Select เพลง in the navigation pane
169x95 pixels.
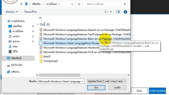[15, 46]
